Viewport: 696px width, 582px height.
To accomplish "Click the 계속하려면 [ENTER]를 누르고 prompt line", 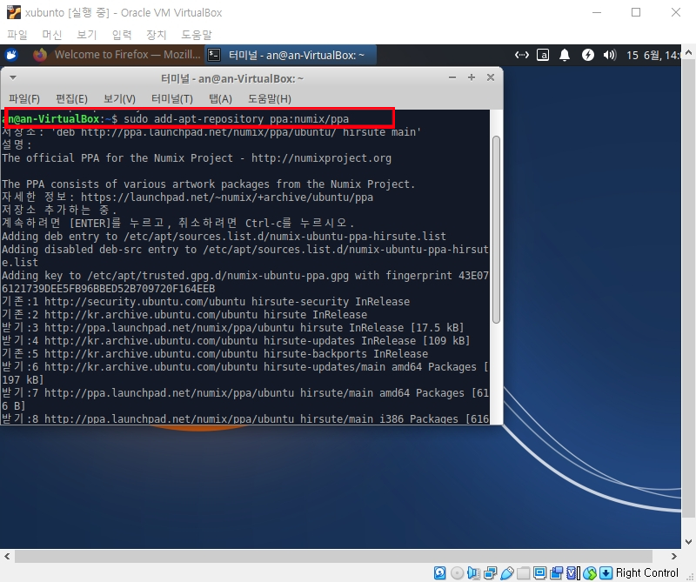I will point(177,223).
